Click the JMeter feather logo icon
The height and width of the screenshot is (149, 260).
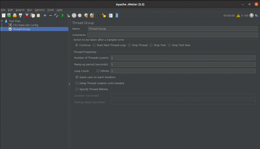click(257, 16)
